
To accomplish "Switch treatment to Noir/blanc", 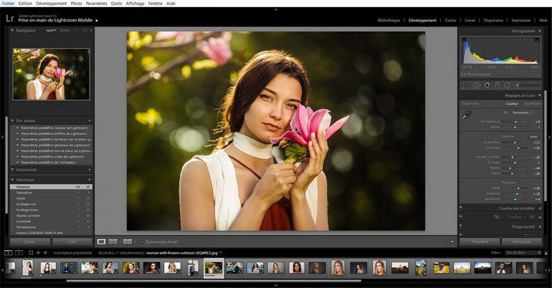I will pos(532,104).
